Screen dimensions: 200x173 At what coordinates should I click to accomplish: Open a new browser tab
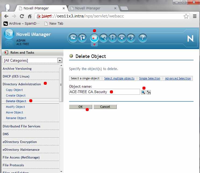tap(124, 8)
